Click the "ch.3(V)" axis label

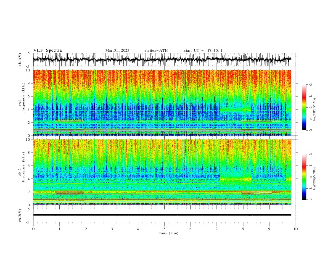[20, 215]
